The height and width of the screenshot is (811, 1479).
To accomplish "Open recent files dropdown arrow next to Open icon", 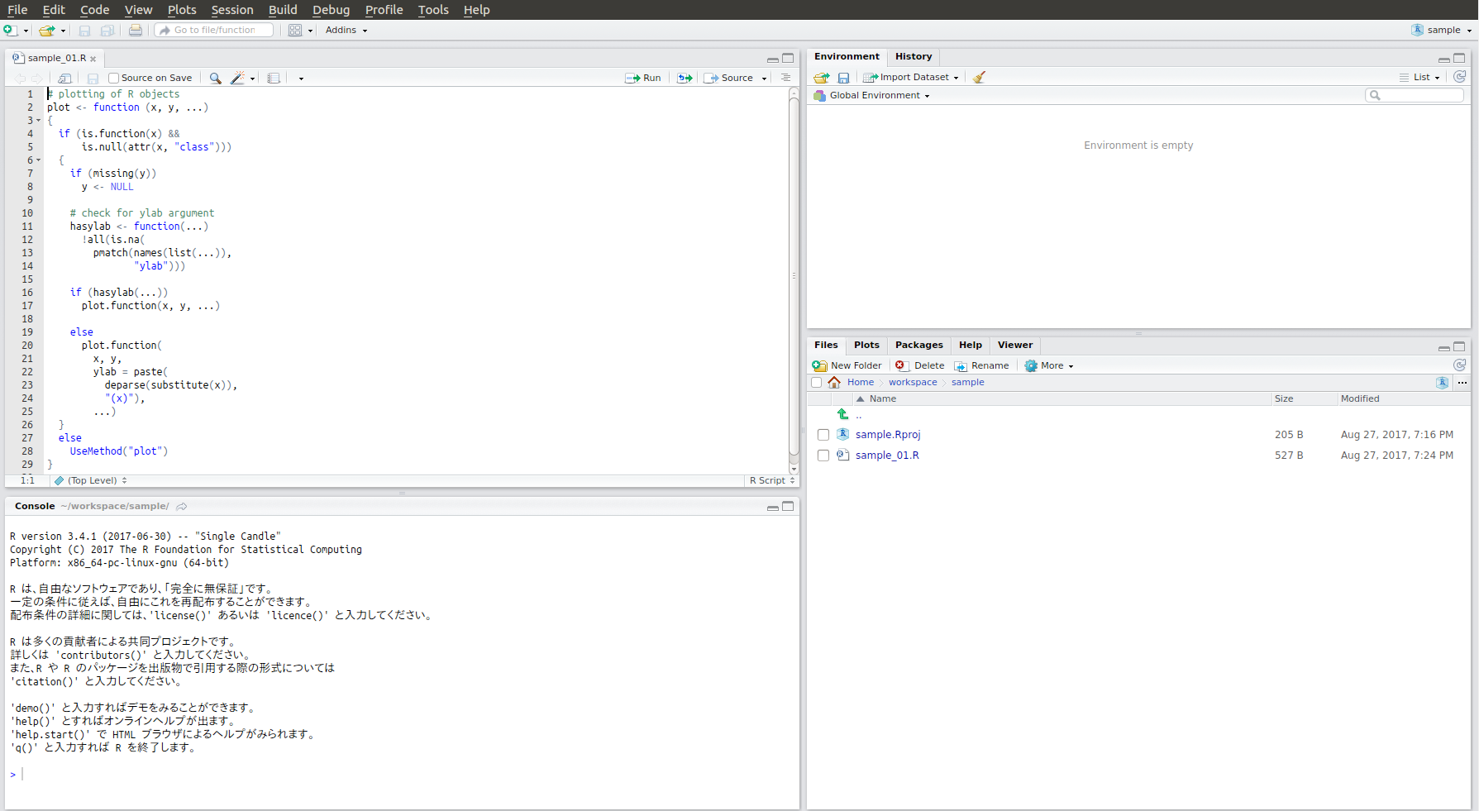I will coord(63,31).
